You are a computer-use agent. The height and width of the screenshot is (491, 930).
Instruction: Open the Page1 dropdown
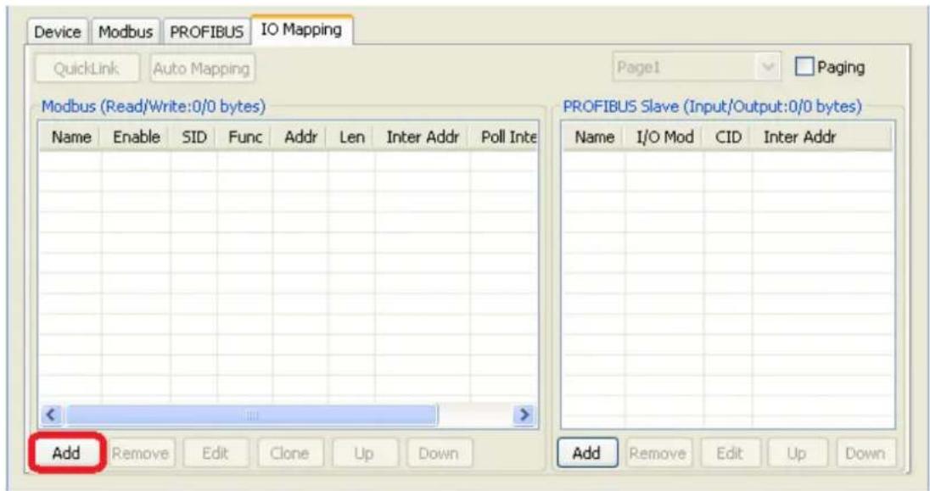click(x=697, y=67)
